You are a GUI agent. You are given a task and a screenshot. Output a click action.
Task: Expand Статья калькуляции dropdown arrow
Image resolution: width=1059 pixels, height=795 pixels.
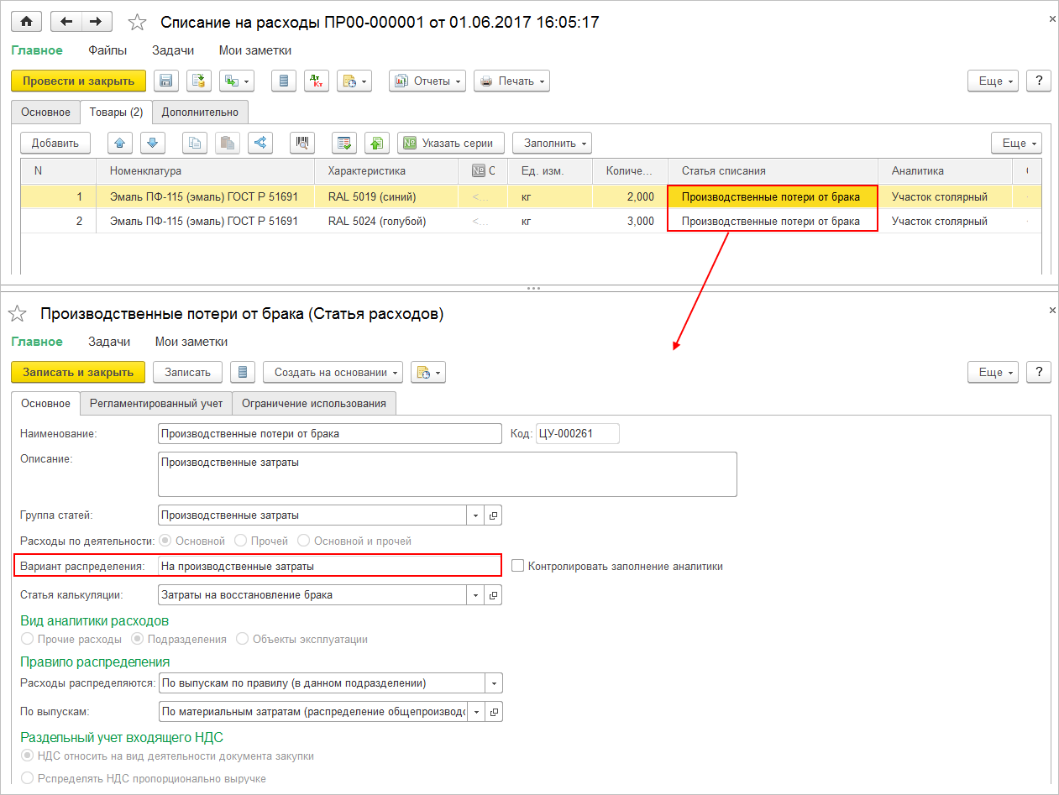coord(476,595)
